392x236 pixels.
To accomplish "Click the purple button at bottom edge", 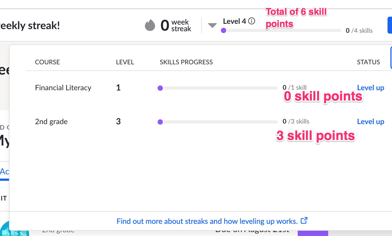I will pyautogui.click(x=313, y=233).
